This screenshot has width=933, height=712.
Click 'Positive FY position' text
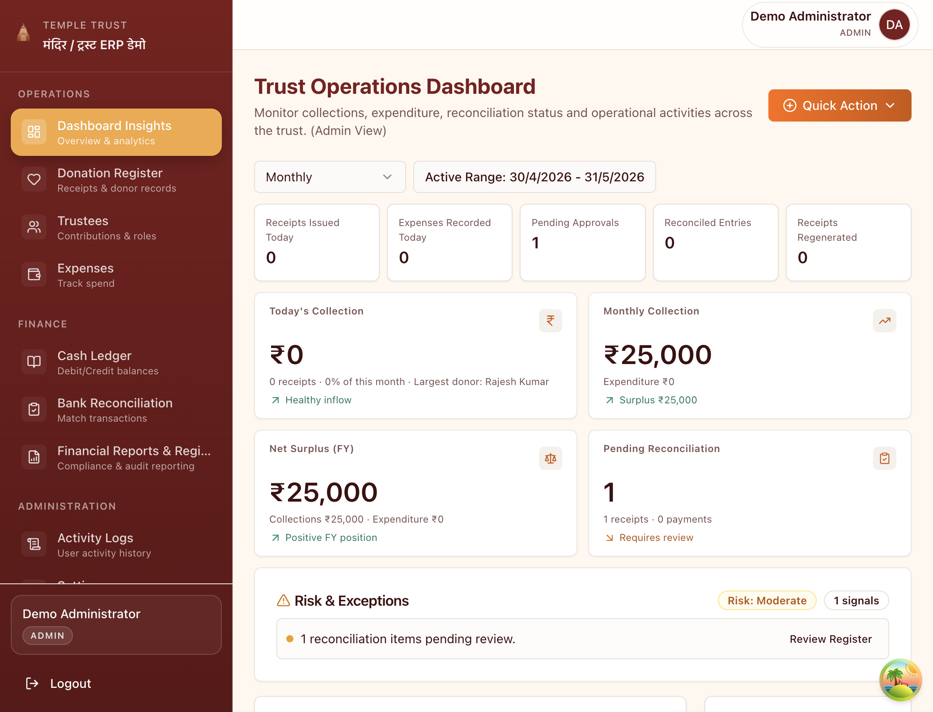[x=331, y=538]
